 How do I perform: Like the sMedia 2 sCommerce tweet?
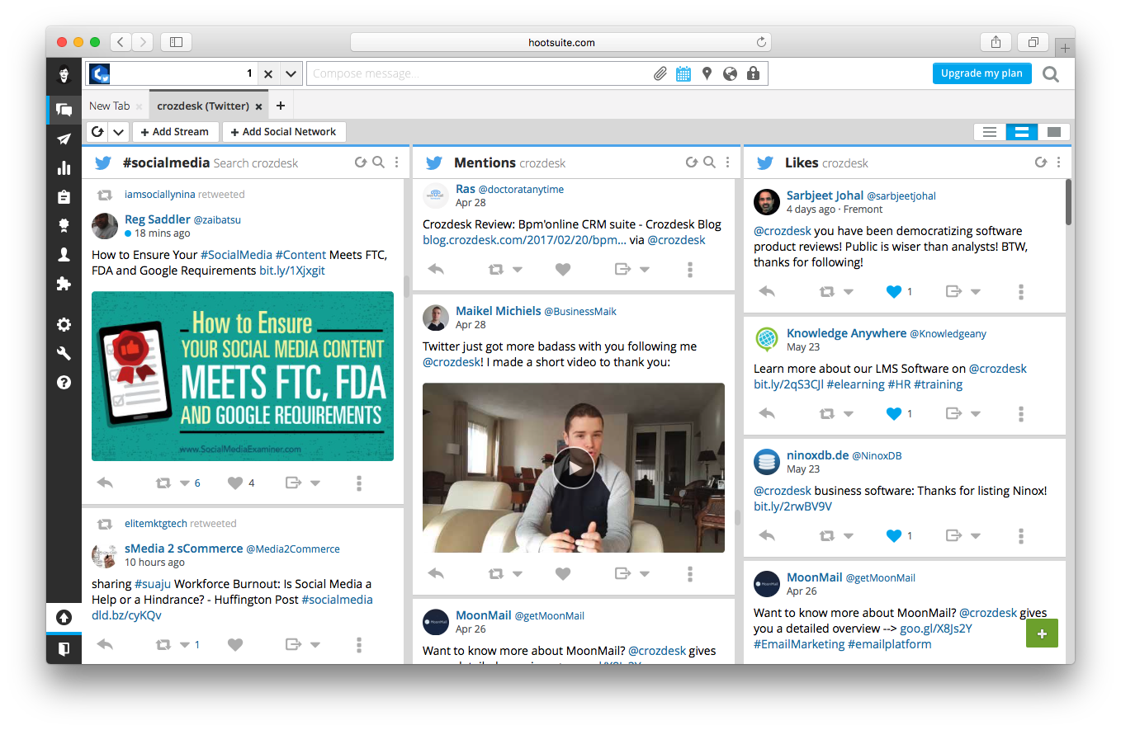click(x=235, y=644)
